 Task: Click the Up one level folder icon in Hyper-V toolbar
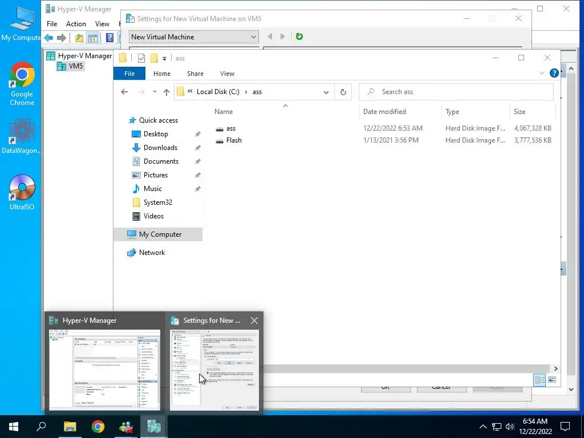(79, 38)
